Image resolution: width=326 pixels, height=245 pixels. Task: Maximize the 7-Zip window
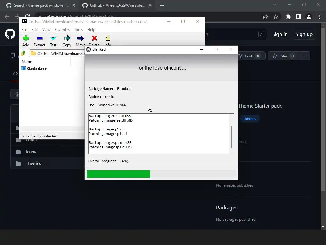click(183, 21)
